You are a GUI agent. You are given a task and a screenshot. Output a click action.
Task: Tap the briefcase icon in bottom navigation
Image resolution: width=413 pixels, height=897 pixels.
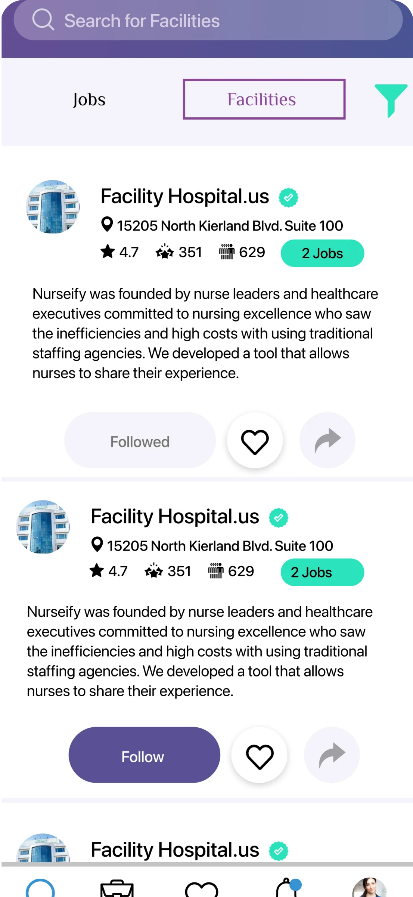coord(117,888)
